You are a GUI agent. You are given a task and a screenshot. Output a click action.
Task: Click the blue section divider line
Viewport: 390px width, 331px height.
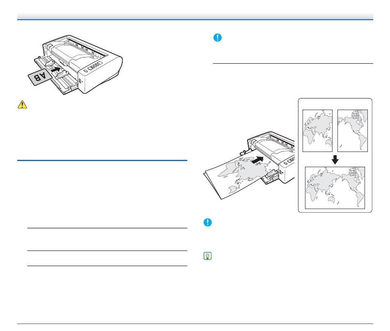tap(102, 161)
